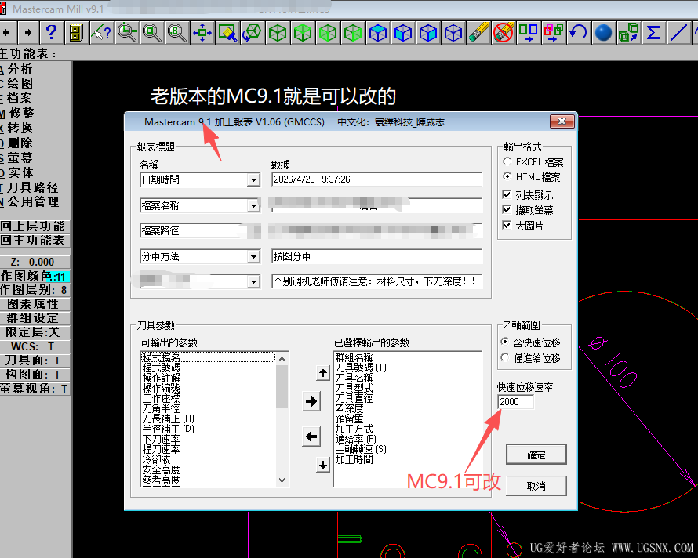Click the 0.8 unzoom magnifier icon
Viewport: 698px width, 558px height.
click(x=176, y=32)
